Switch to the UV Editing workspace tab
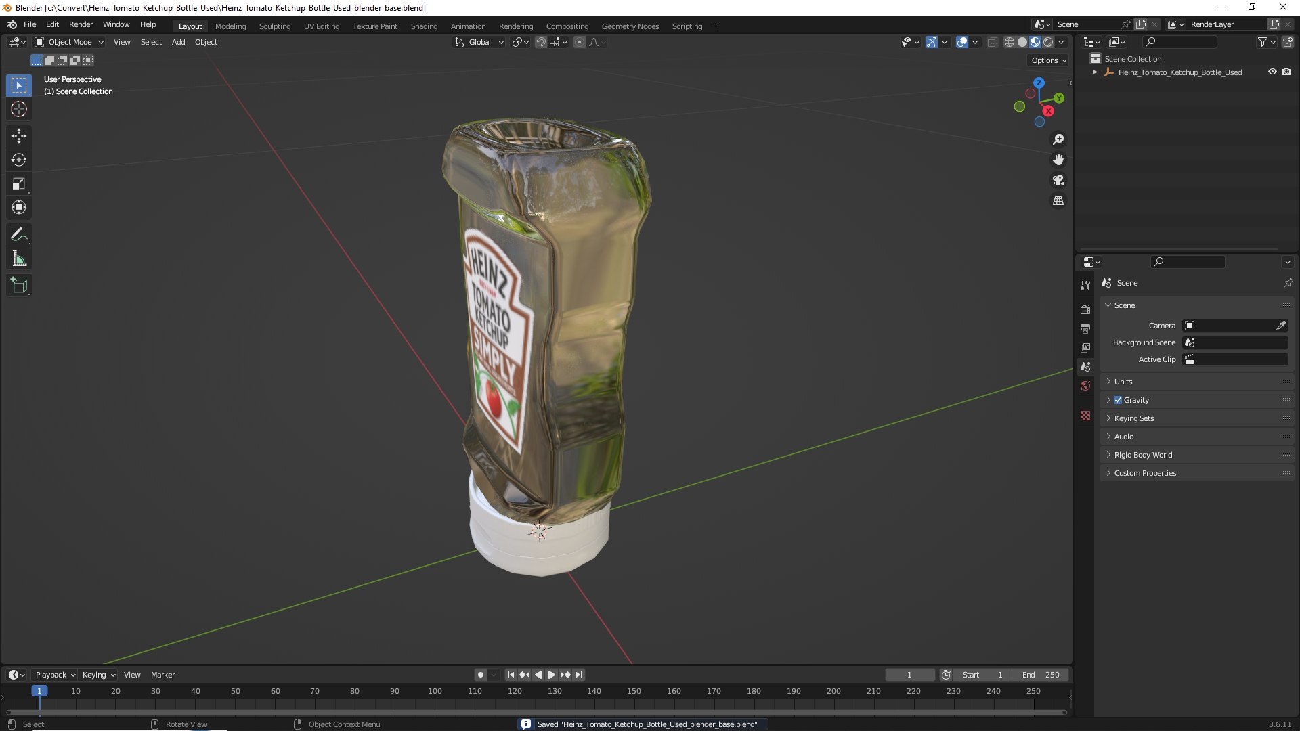This screenshot has height=731, width=1300. pyautogui.click(x=322, y=26)
